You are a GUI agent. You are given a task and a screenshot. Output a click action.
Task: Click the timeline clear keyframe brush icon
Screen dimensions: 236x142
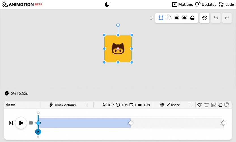pyautogui.click(x=199, y=105)
